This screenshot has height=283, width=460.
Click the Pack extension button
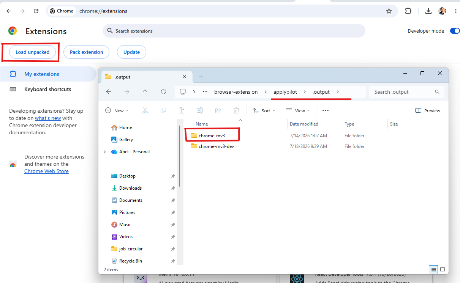86,52
